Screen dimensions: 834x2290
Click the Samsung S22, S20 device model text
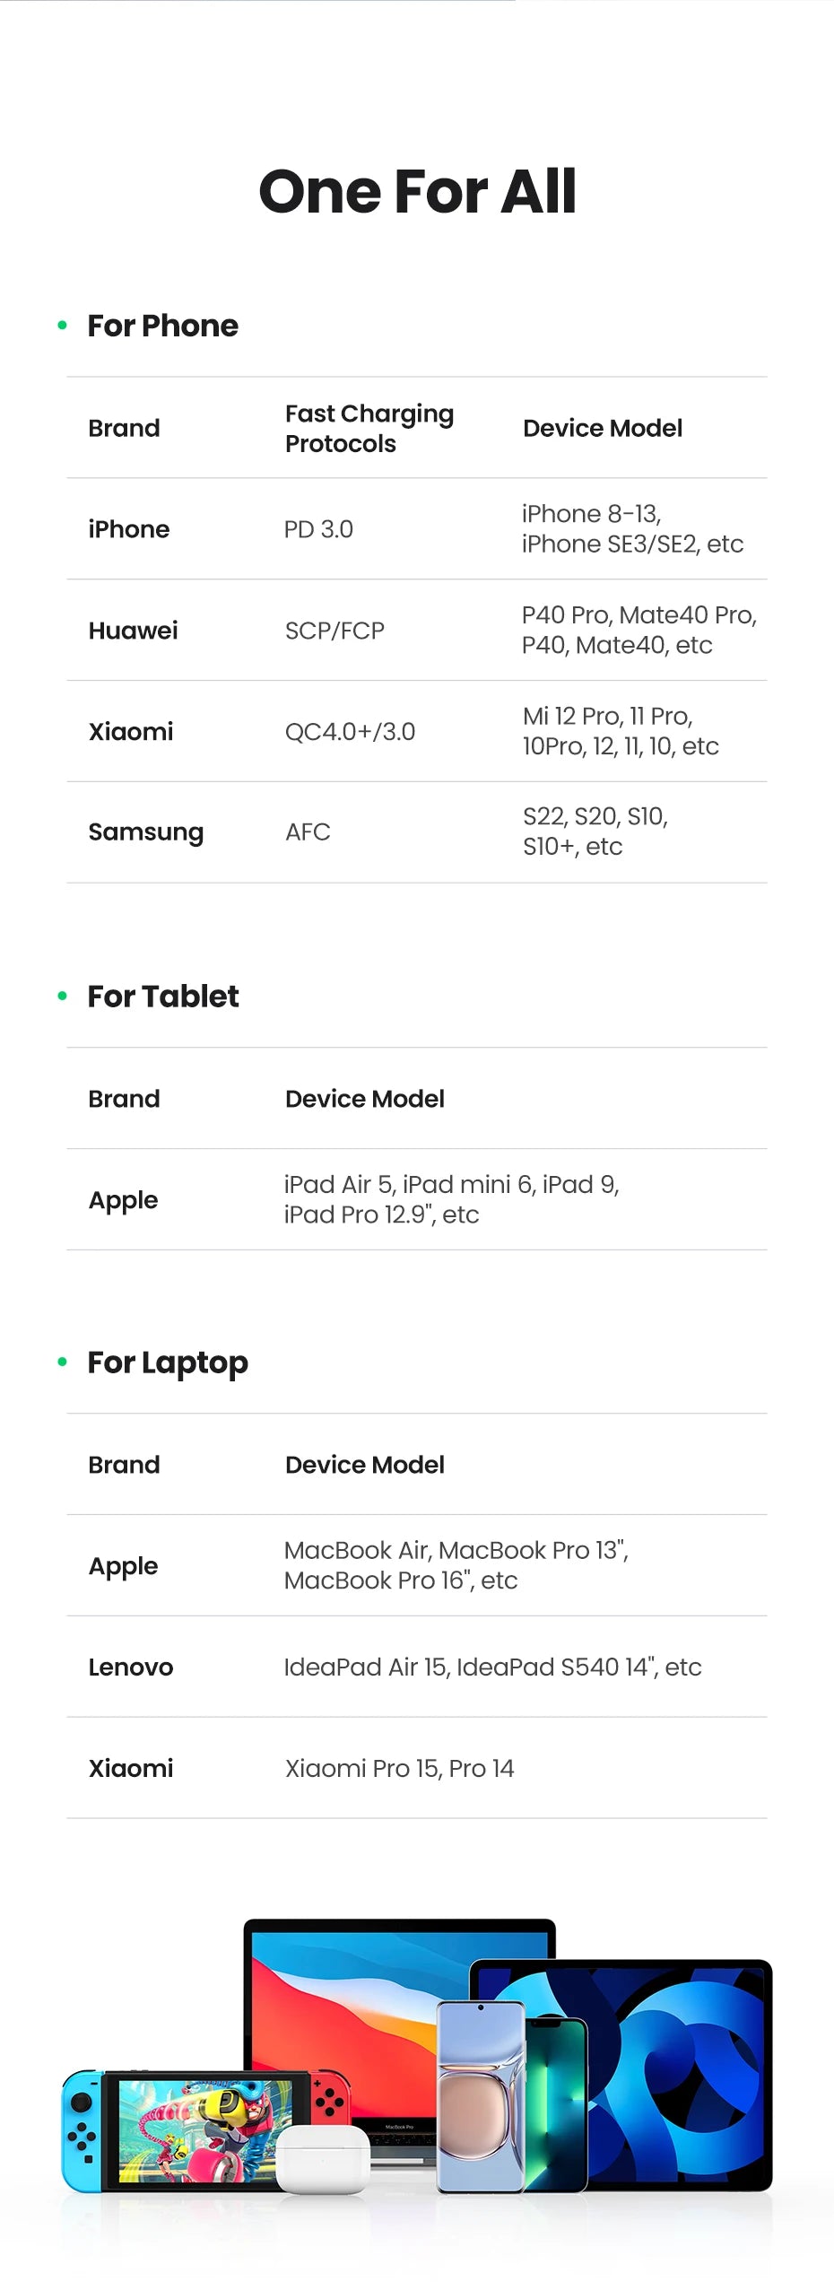tap(595, 832)
